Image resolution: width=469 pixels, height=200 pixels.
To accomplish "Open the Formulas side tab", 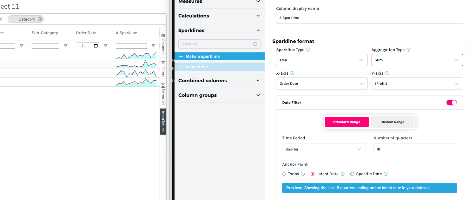I will 163,94.
